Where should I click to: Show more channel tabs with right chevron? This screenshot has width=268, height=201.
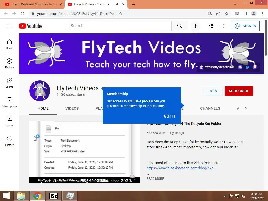[246, 109]
